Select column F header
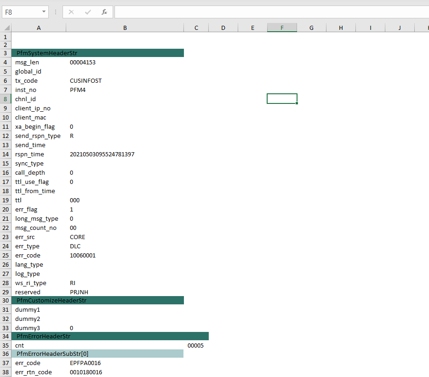This screenshot has height=377, width=429. coord(282,28)
